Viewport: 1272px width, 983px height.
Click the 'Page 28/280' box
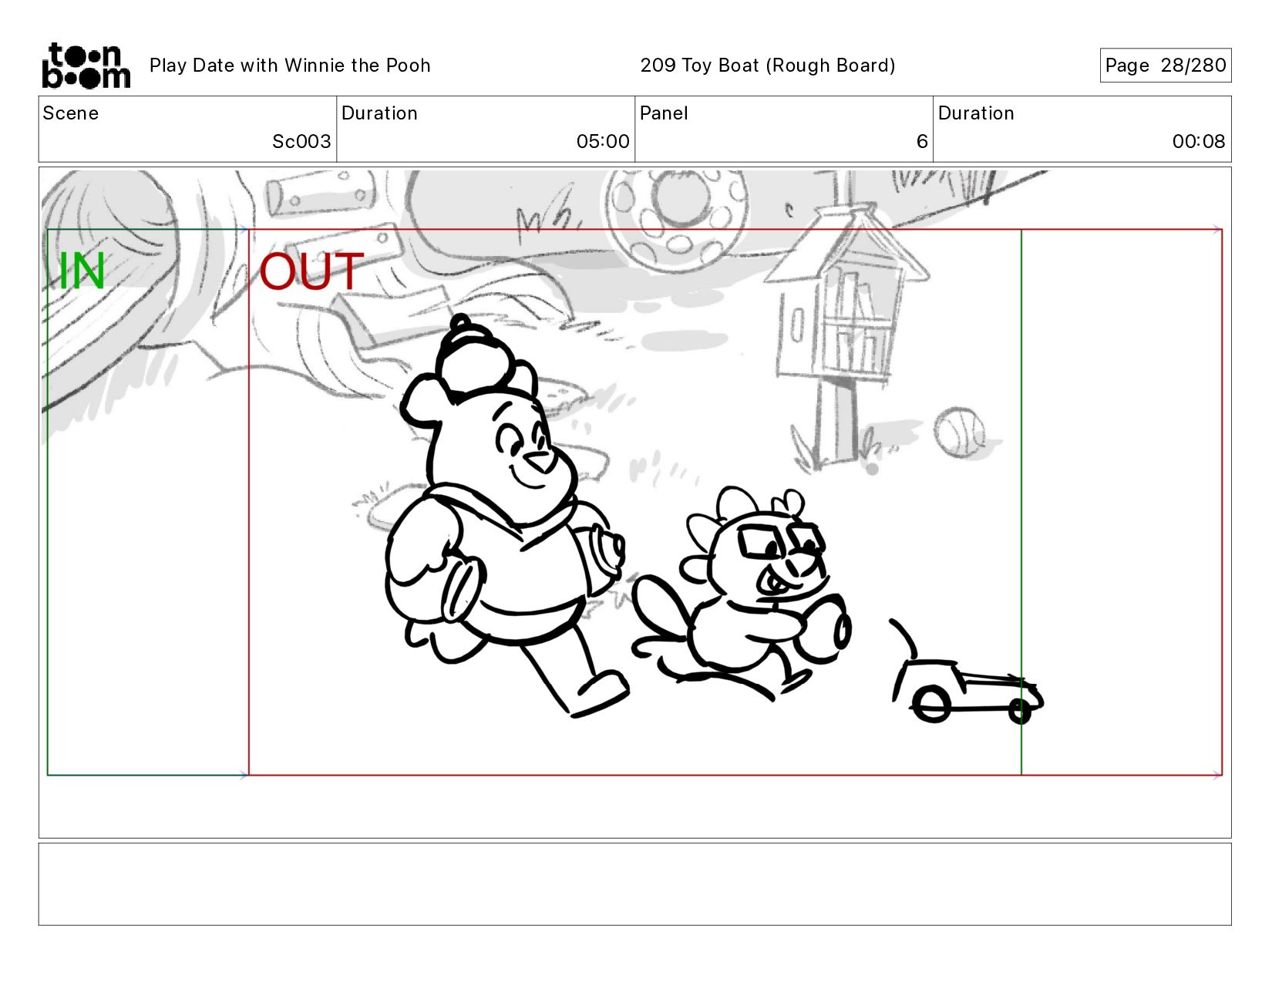[x=1165, y=66]
